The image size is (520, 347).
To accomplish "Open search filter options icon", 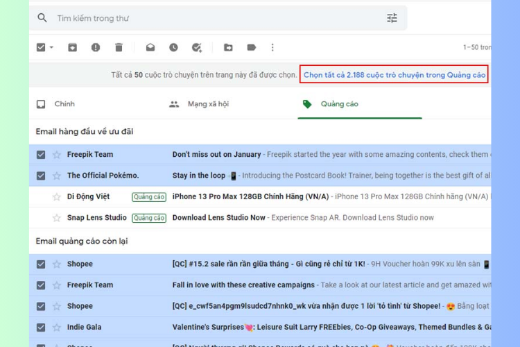I will [x=392, y=18].
